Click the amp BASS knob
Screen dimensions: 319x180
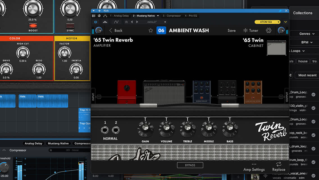230,127
